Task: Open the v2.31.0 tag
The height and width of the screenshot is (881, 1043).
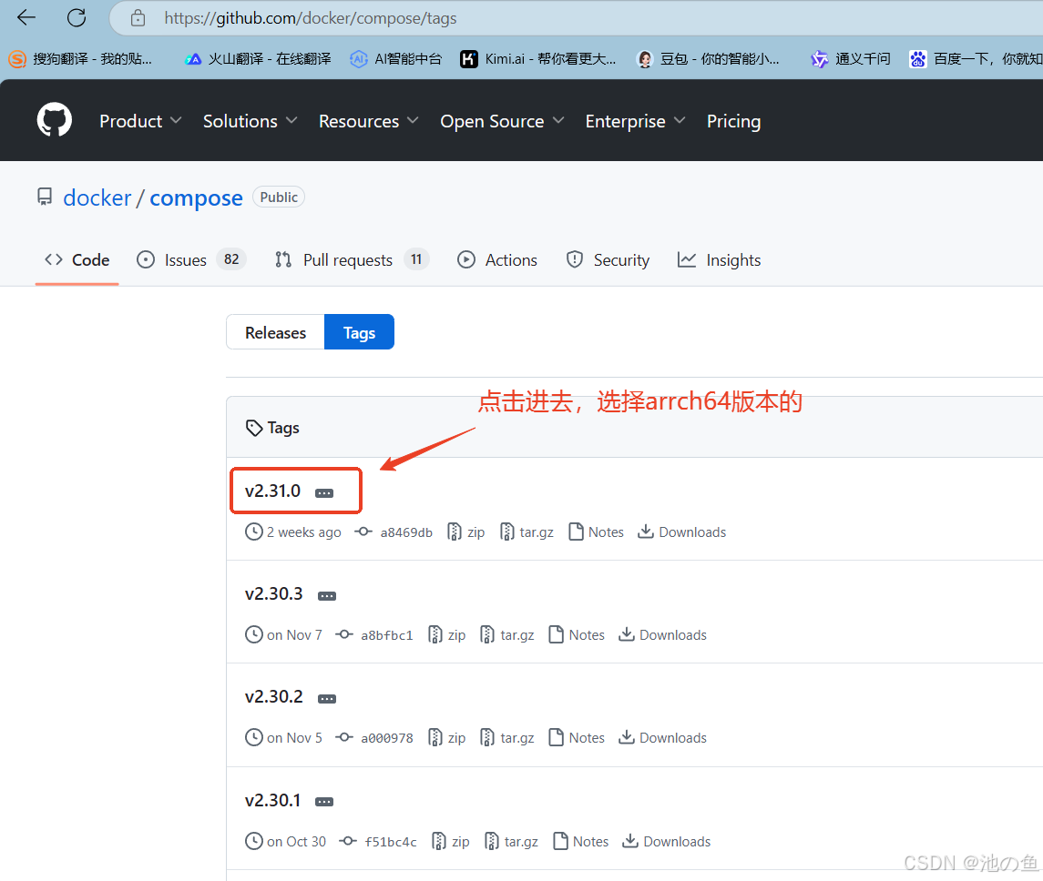Action: tap(272, 491)
